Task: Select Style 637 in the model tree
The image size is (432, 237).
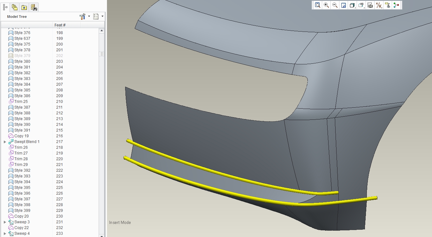Action: [x=22, y=39]
